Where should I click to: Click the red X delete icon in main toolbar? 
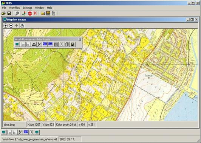pos(35,13)
